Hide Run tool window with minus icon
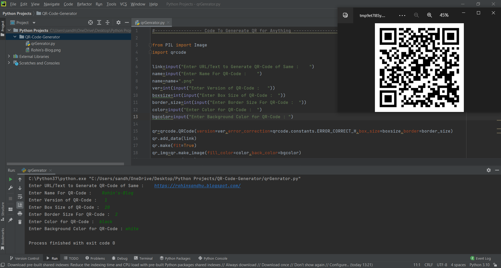501x268 pixels. tap(497, 170)
